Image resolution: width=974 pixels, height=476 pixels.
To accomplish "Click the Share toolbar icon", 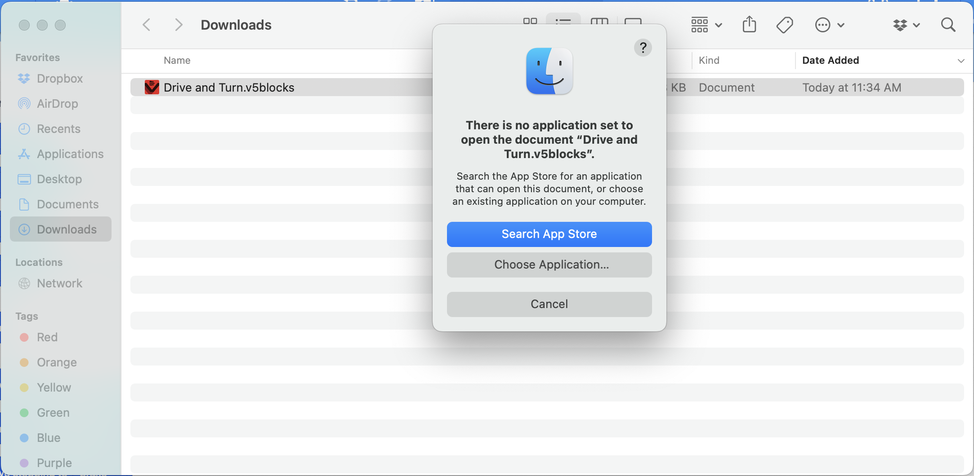I will (749, 25).
